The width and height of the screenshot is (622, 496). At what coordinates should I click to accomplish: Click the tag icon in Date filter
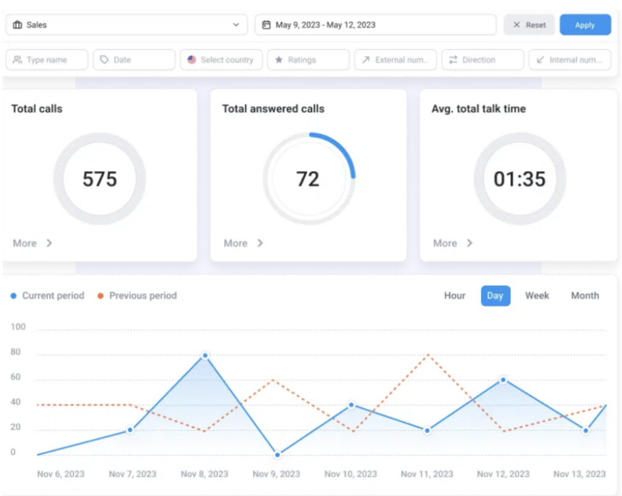[x=104, y=60]
